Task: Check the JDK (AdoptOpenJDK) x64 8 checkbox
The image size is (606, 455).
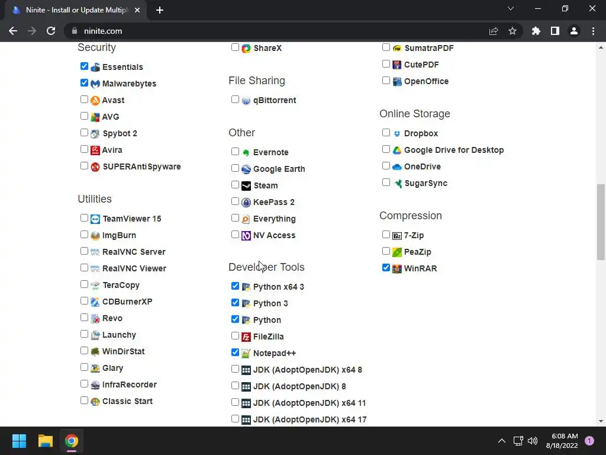Action: [235, 369]
